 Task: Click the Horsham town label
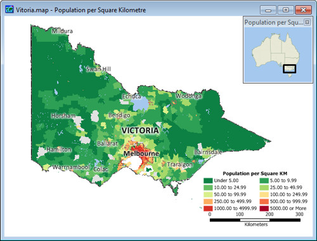[63, 116]
